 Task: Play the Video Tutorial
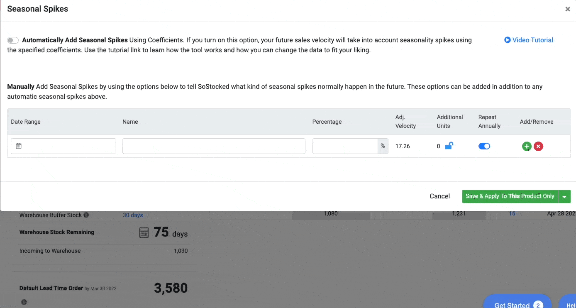click(528, 40)
